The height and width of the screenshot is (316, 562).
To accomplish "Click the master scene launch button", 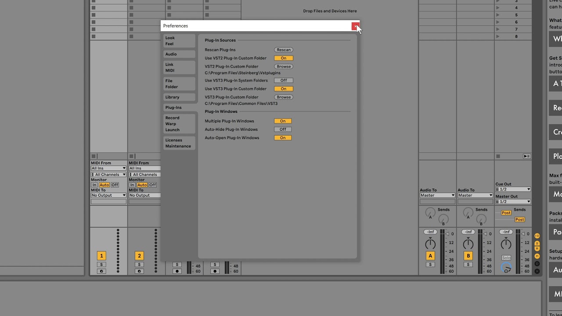I will 527,156.
